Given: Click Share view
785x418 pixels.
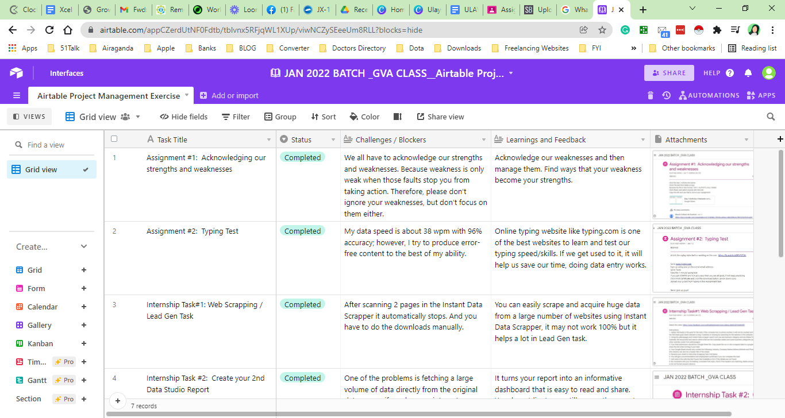Looking at the screenshot, I should point(440,117).
